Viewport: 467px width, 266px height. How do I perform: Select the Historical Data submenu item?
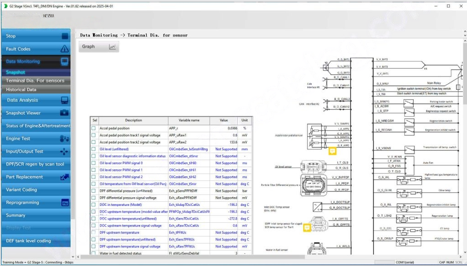click(21, 90)
